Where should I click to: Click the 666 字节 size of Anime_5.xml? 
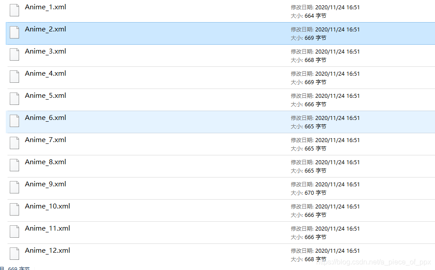click(315, 104)
